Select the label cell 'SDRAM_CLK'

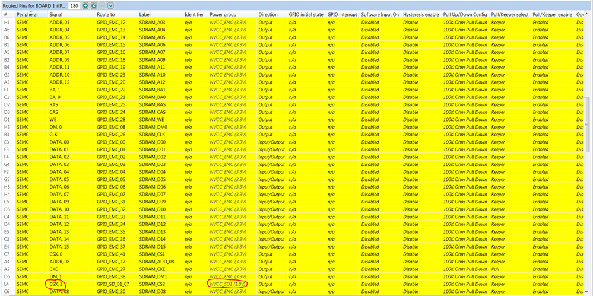[151, 135]
